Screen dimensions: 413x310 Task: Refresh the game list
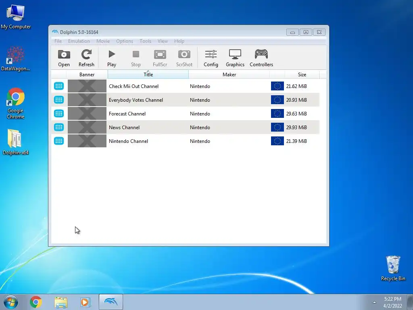pos(86,58)
